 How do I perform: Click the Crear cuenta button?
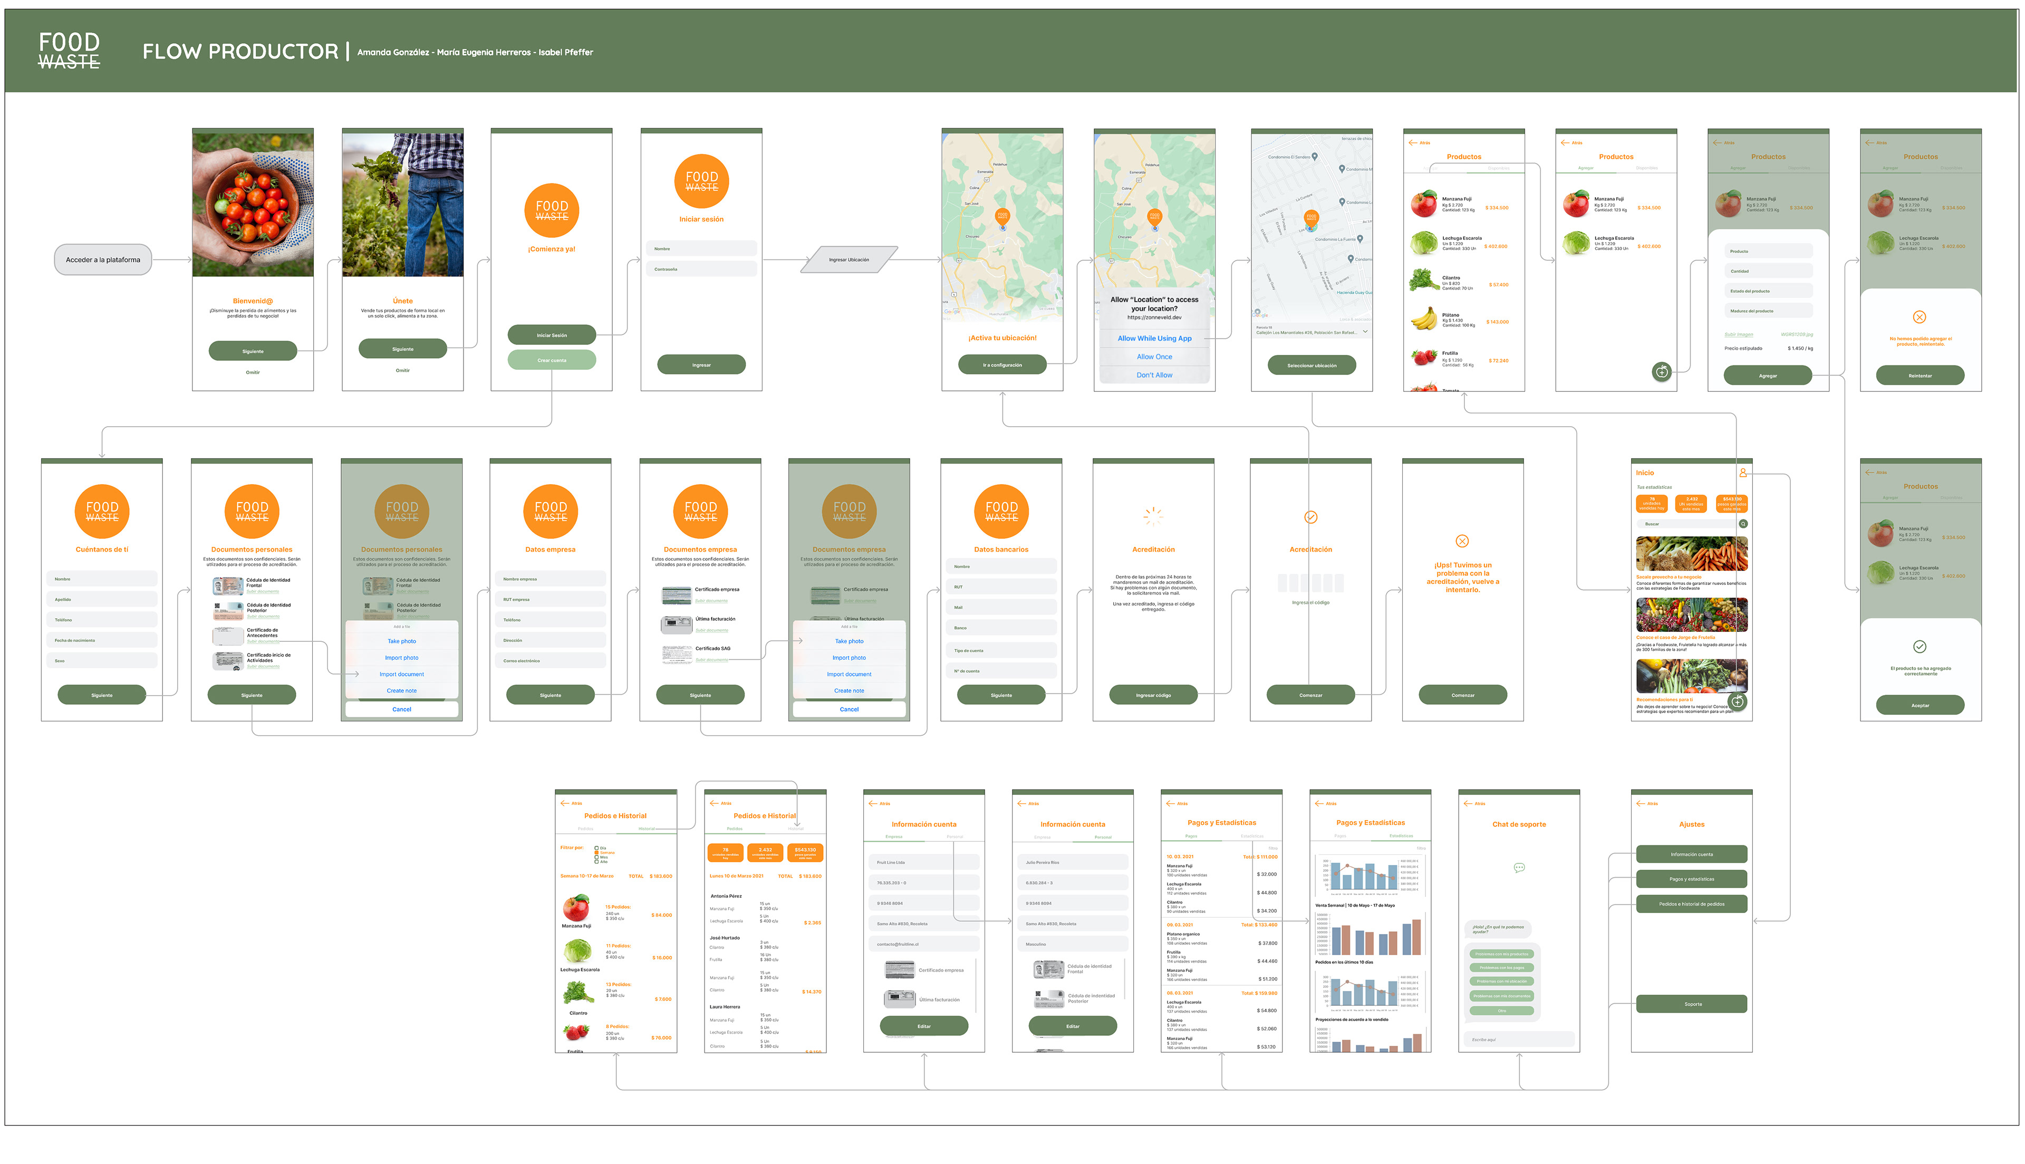click(x=552, y=361)
